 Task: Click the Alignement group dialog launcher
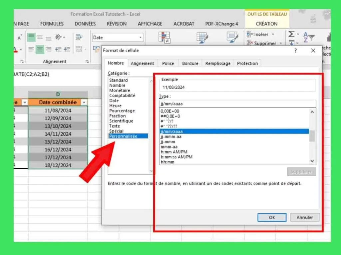tap(87, 61)
